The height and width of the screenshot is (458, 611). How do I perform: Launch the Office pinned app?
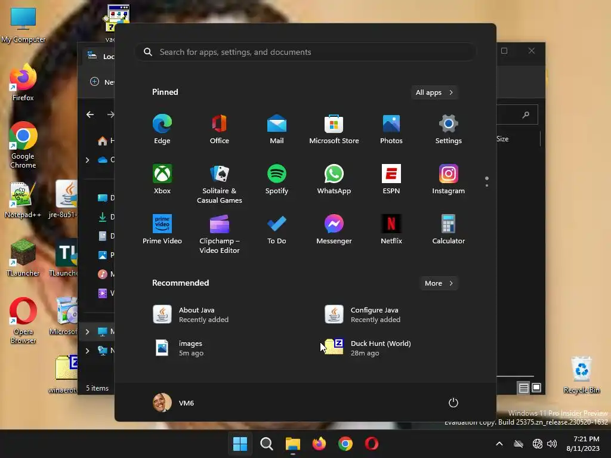click(220, 129)
